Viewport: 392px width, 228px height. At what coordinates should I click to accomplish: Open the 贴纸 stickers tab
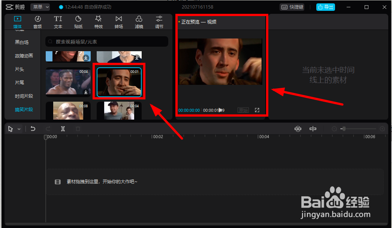coord(78,22)
